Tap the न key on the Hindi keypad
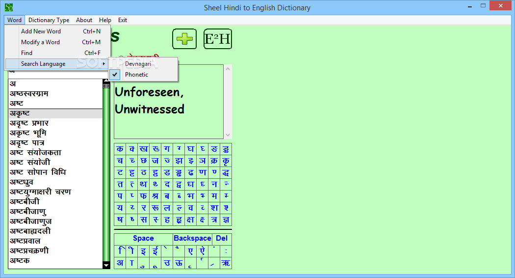 tap(214, 185)
